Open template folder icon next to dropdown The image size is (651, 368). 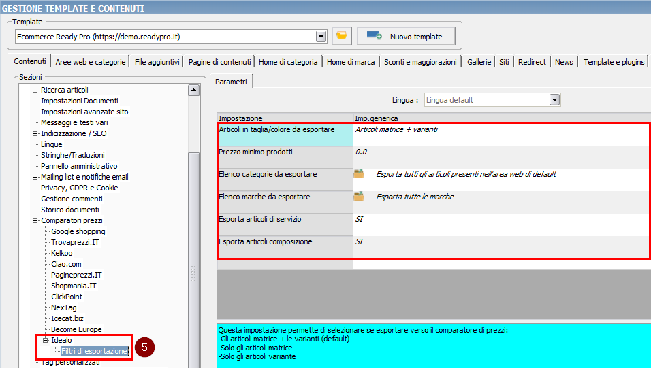tap(342, 36)
